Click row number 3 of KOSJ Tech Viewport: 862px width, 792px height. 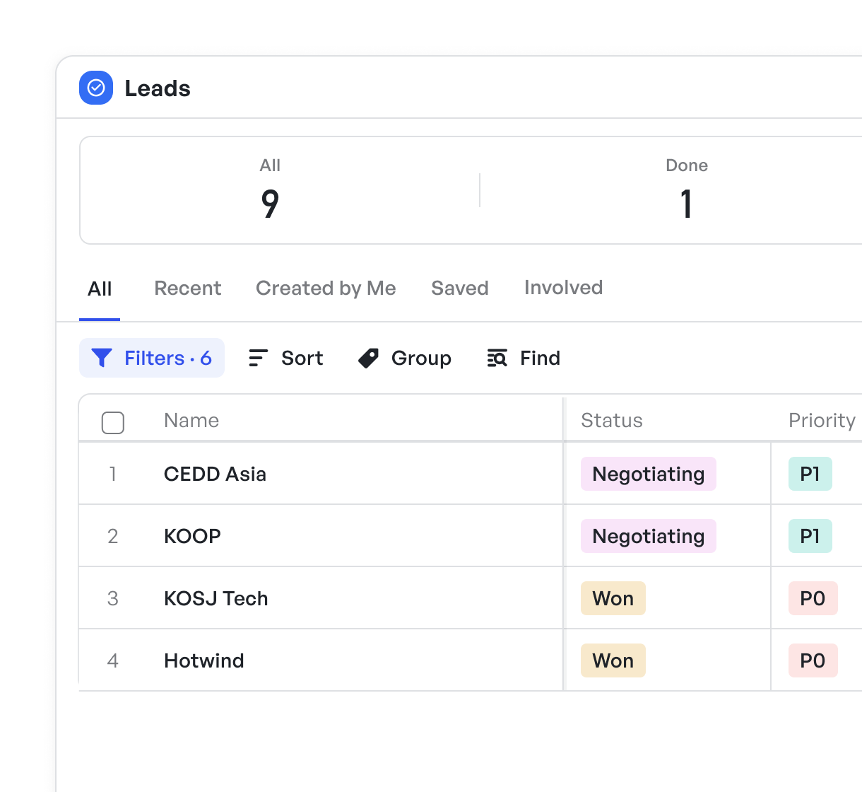pyautogui.click(x=113, y=598)
